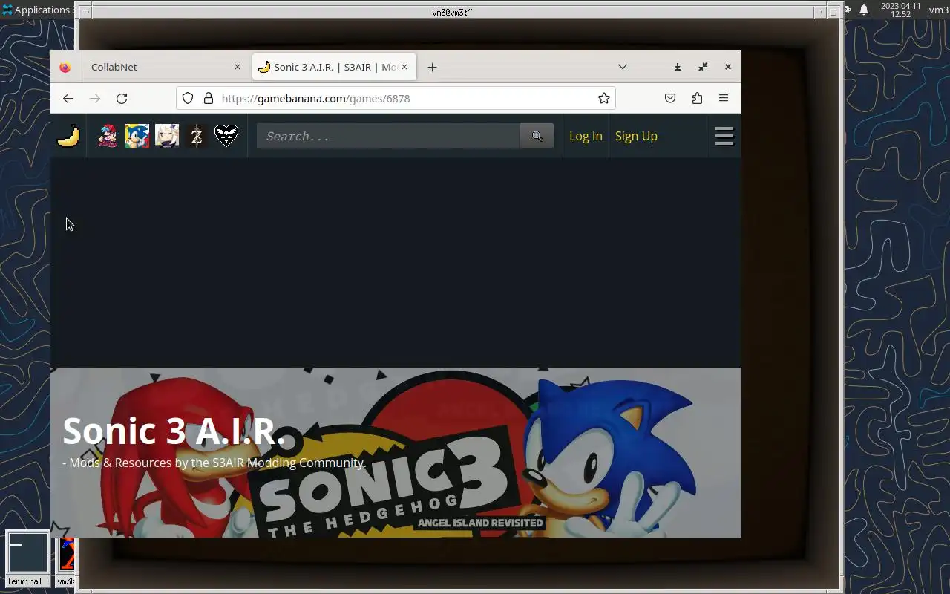The width and height of the screenshot is (950, 594).
Task: Close the CollabNet tab
Action: click(237, 67)
